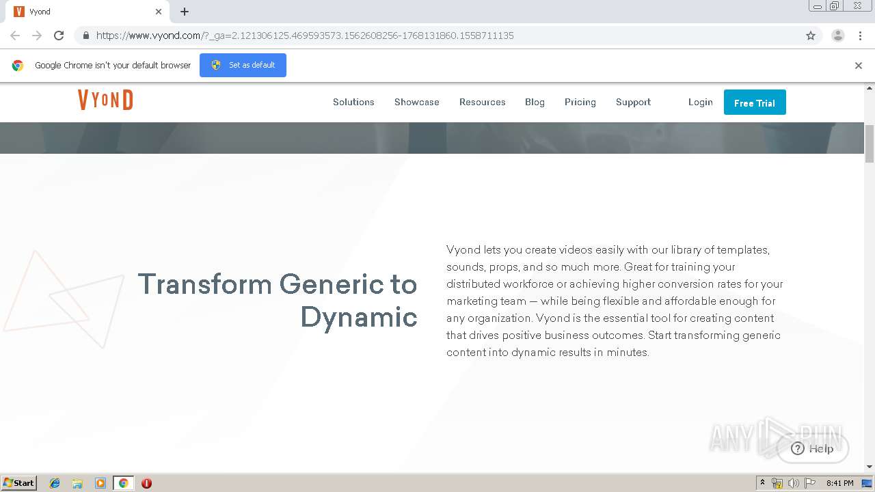
Task: Click the show desktop icon in the tray
Action: tap(867, 483)
